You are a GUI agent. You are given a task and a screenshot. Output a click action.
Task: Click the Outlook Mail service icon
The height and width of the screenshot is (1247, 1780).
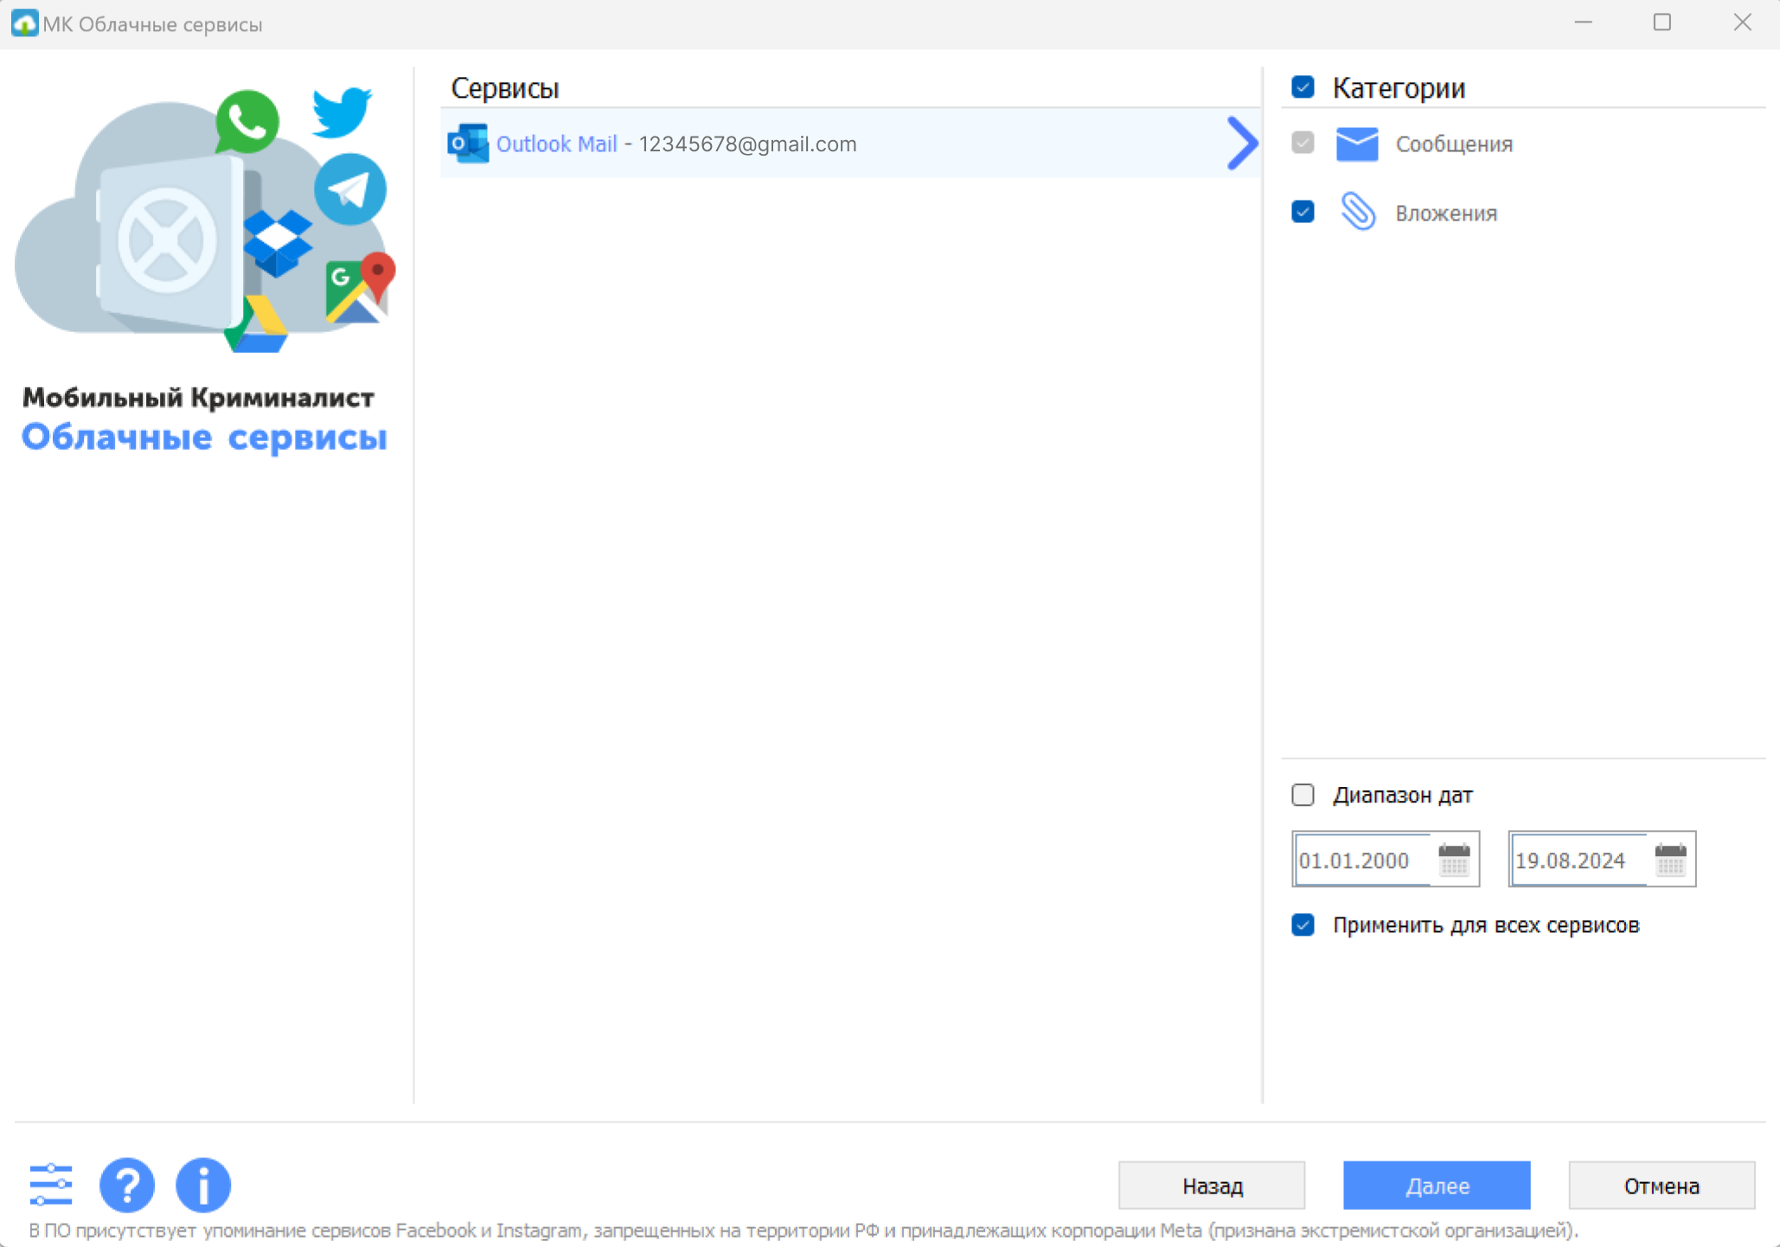click(468, 144)
